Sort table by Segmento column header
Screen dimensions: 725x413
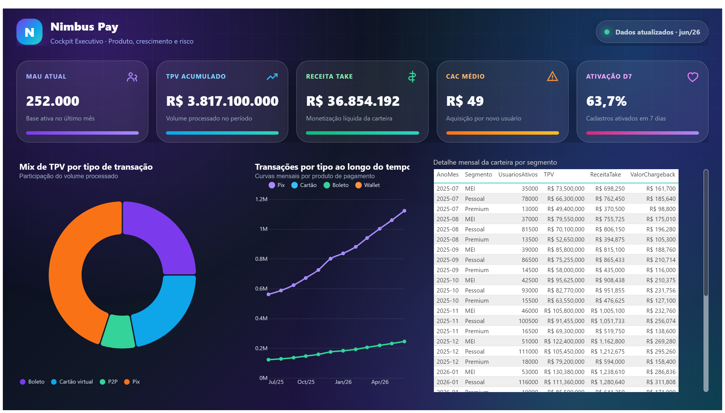click(478, 175)
